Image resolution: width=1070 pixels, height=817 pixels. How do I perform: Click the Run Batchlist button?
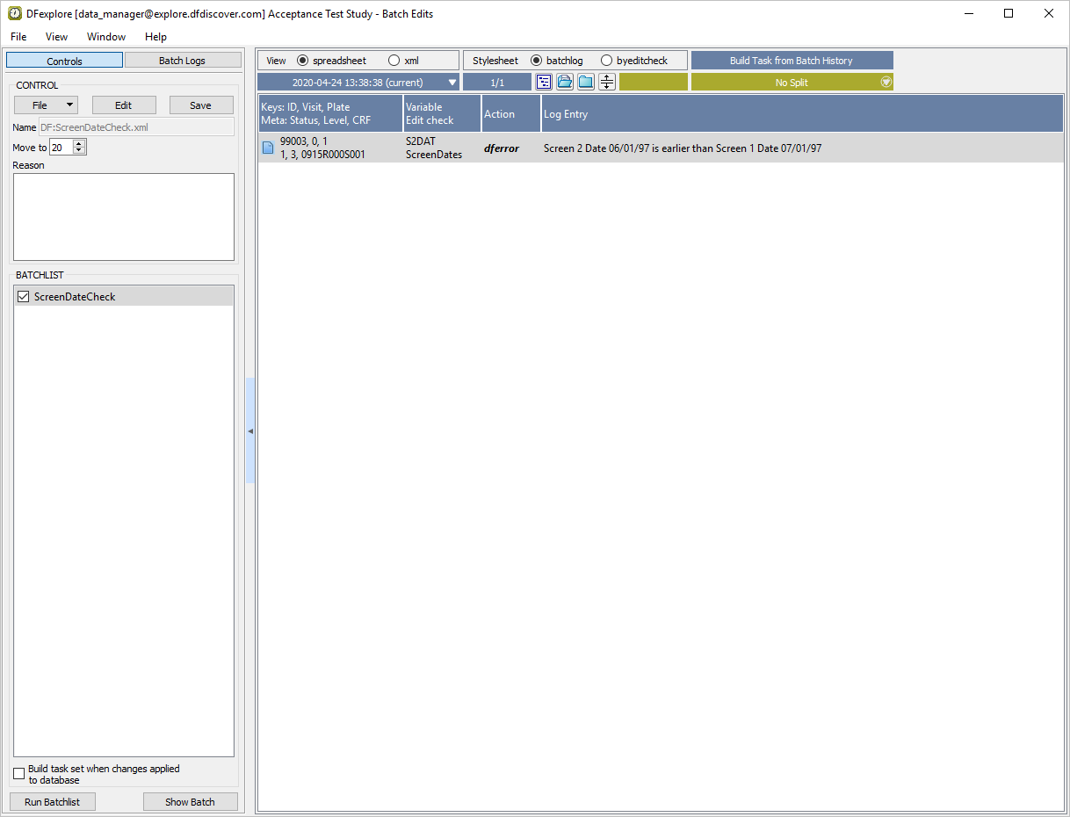52,802
